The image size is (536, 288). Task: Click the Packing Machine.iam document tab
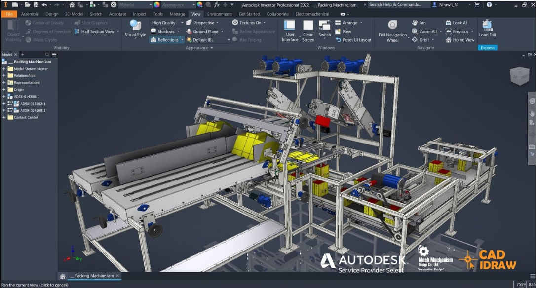[x=94, y=276]
